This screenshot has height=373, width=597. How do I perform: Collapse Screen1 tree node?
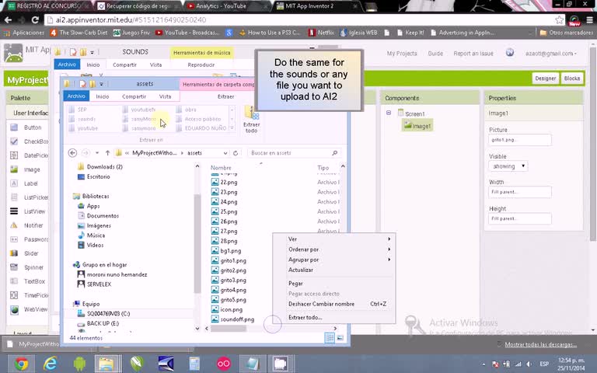(x=389, y=113)
